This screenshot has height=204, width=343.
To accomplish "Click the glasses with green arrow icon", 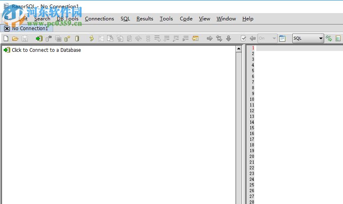I will pyautogui.click(x=329, y=38).
